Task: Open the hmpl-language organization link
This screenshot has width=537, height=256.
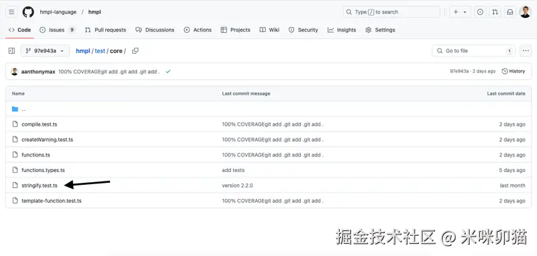Action: point(58,12)
